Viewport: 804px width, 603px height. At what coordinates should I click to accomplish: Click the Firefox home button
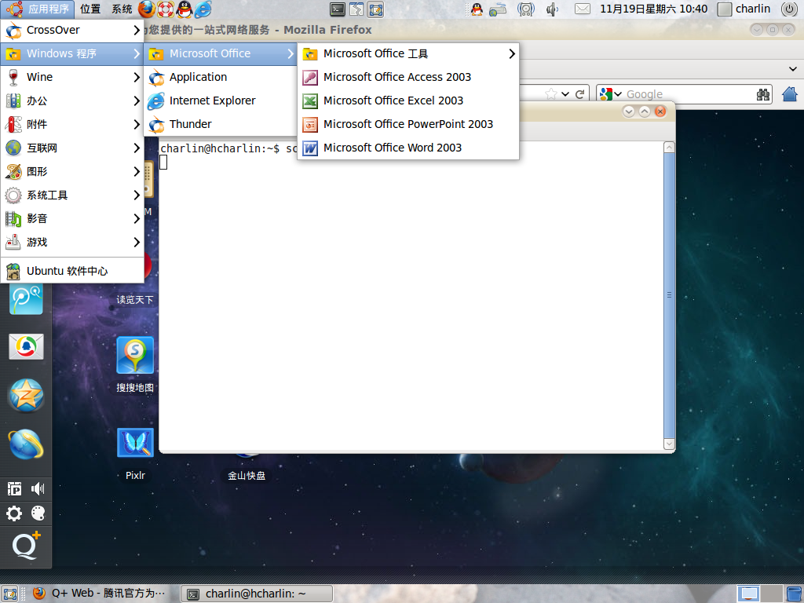tap(790, 94)
